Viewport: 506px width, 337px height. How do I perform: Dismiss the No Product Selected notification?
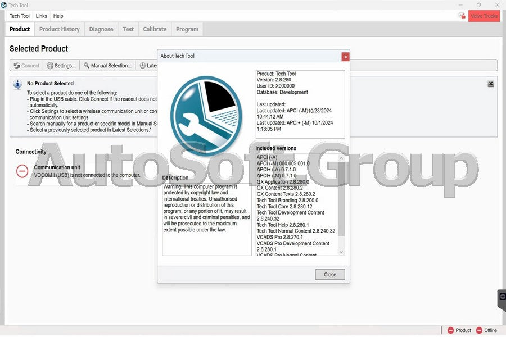pyautogui.click(x=490, y=84)
